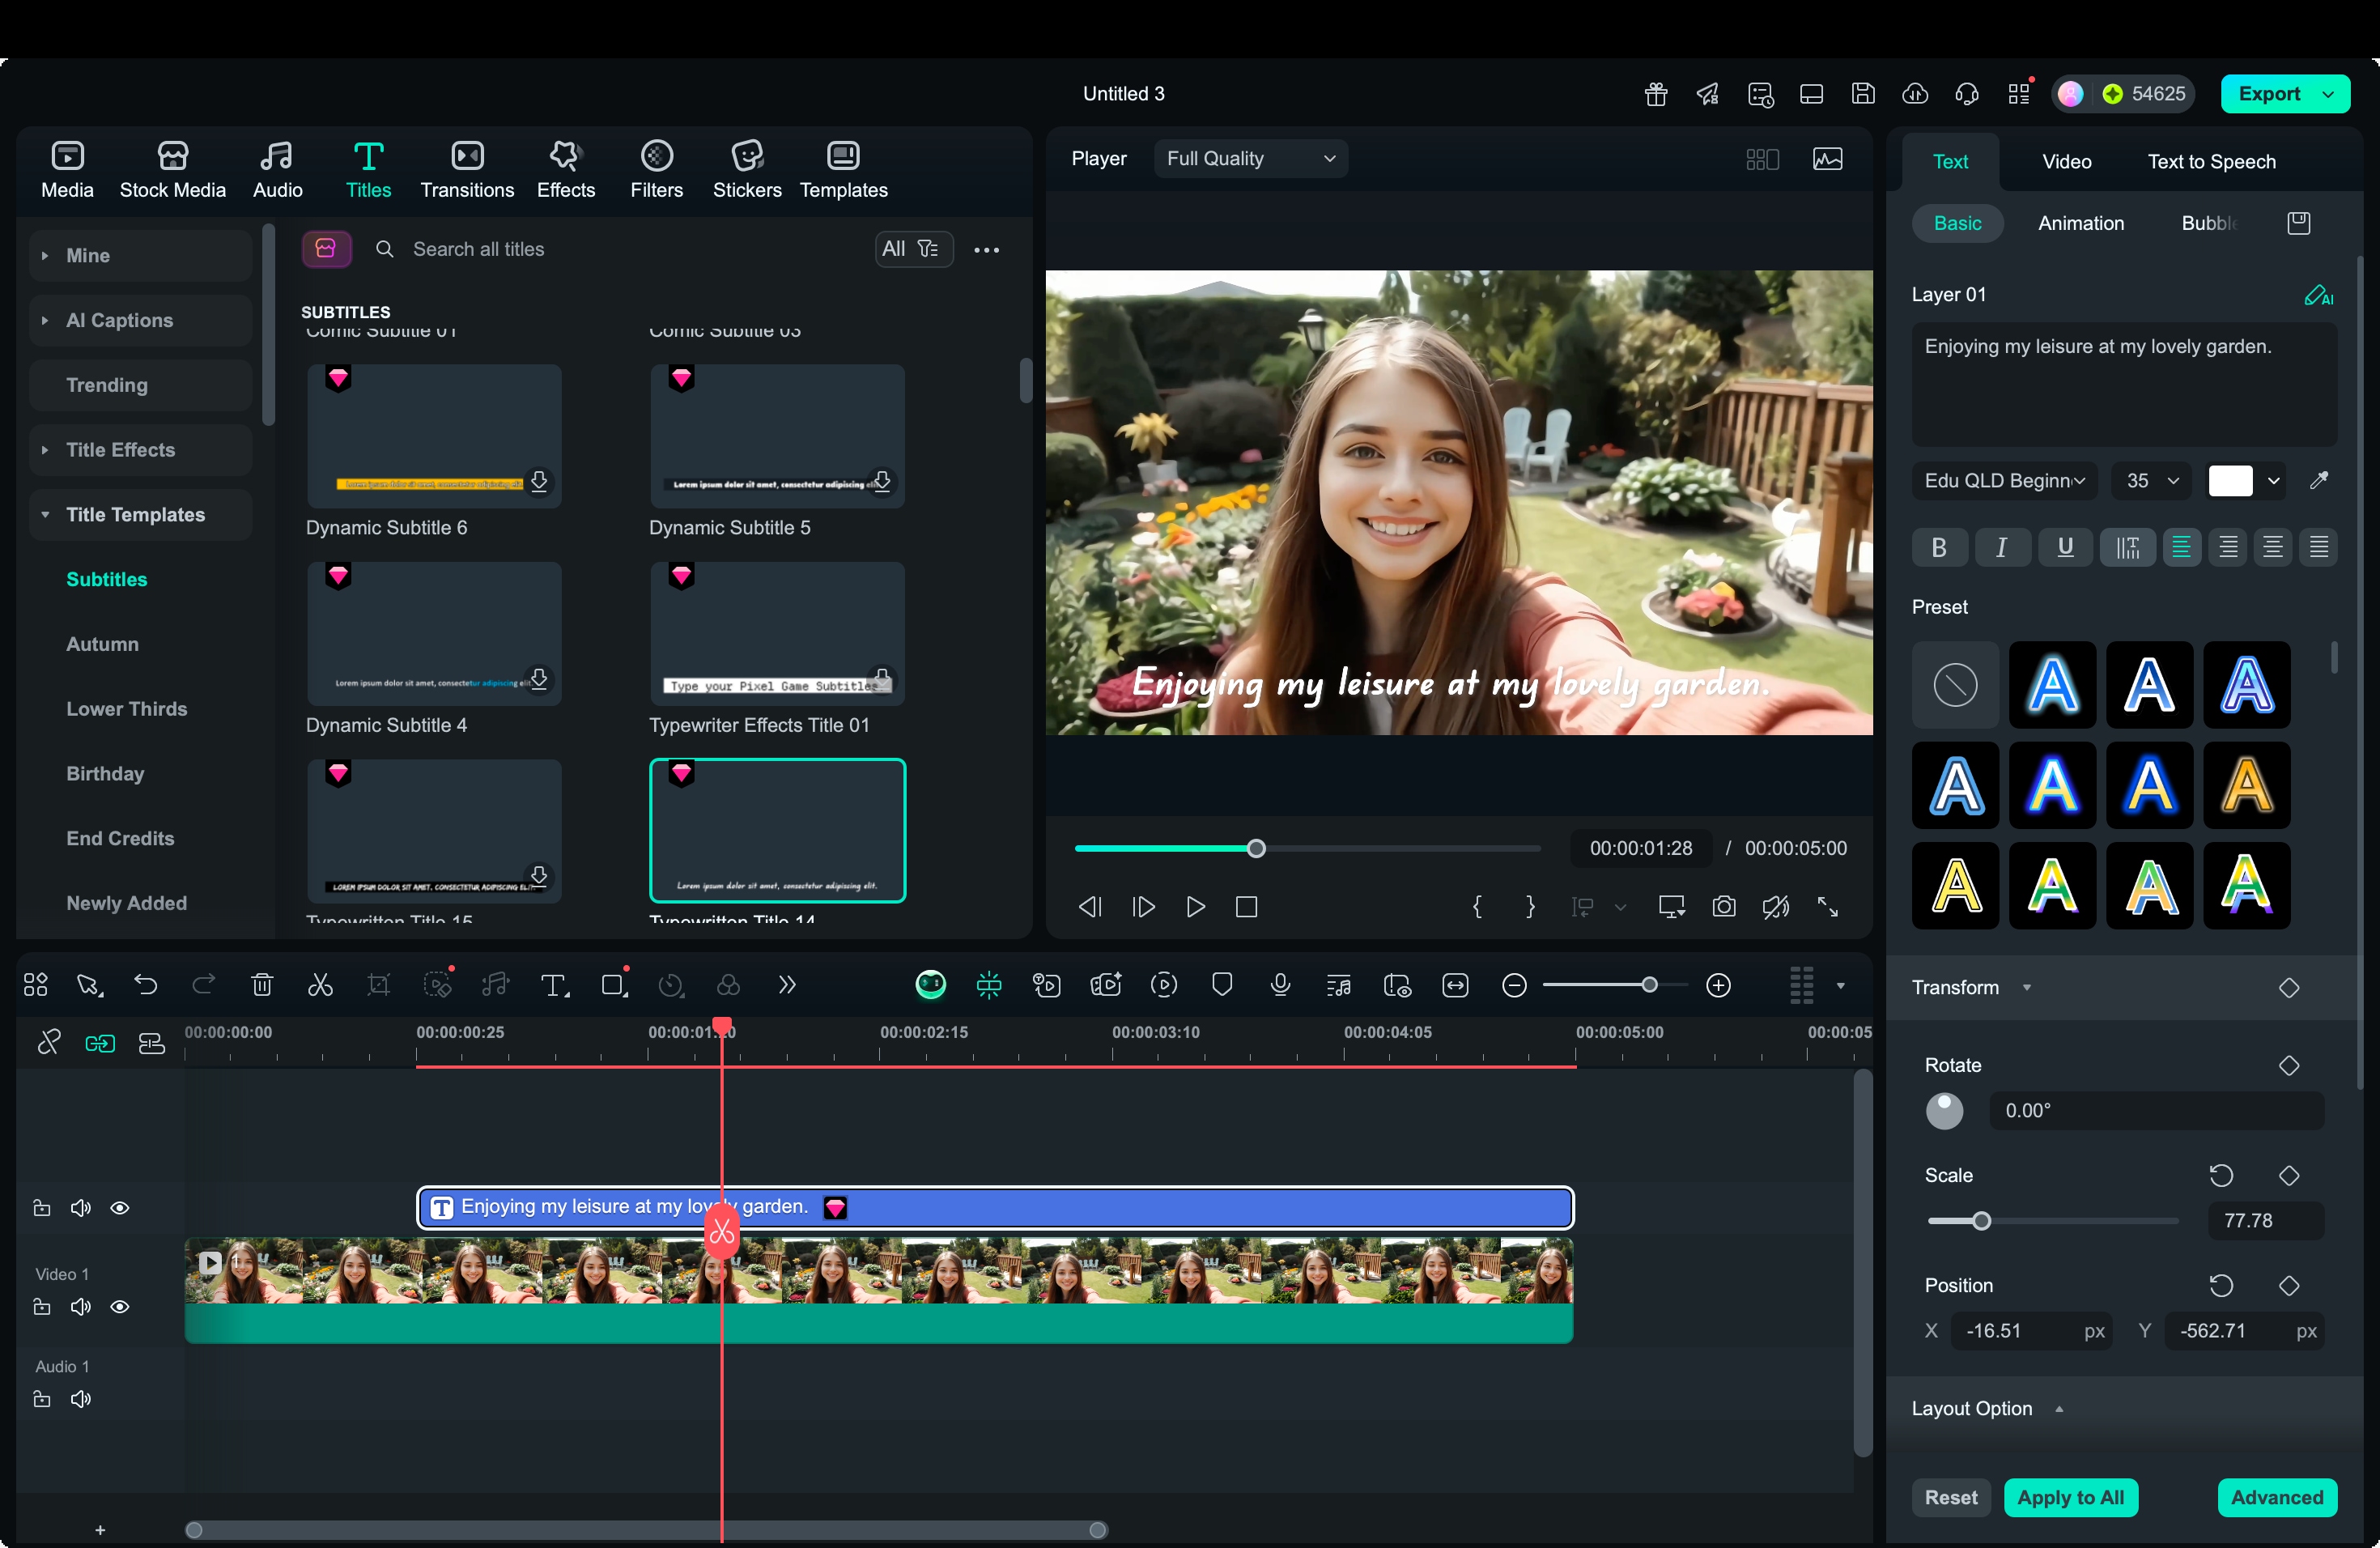Click the eyedropper color picker icon
2380x1548 pixels.
pyautogui.click(x=2319, y=481)
